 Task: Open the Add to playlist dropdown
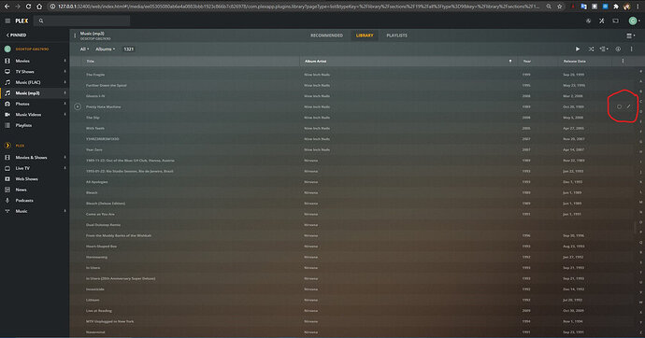click(604, 49)
